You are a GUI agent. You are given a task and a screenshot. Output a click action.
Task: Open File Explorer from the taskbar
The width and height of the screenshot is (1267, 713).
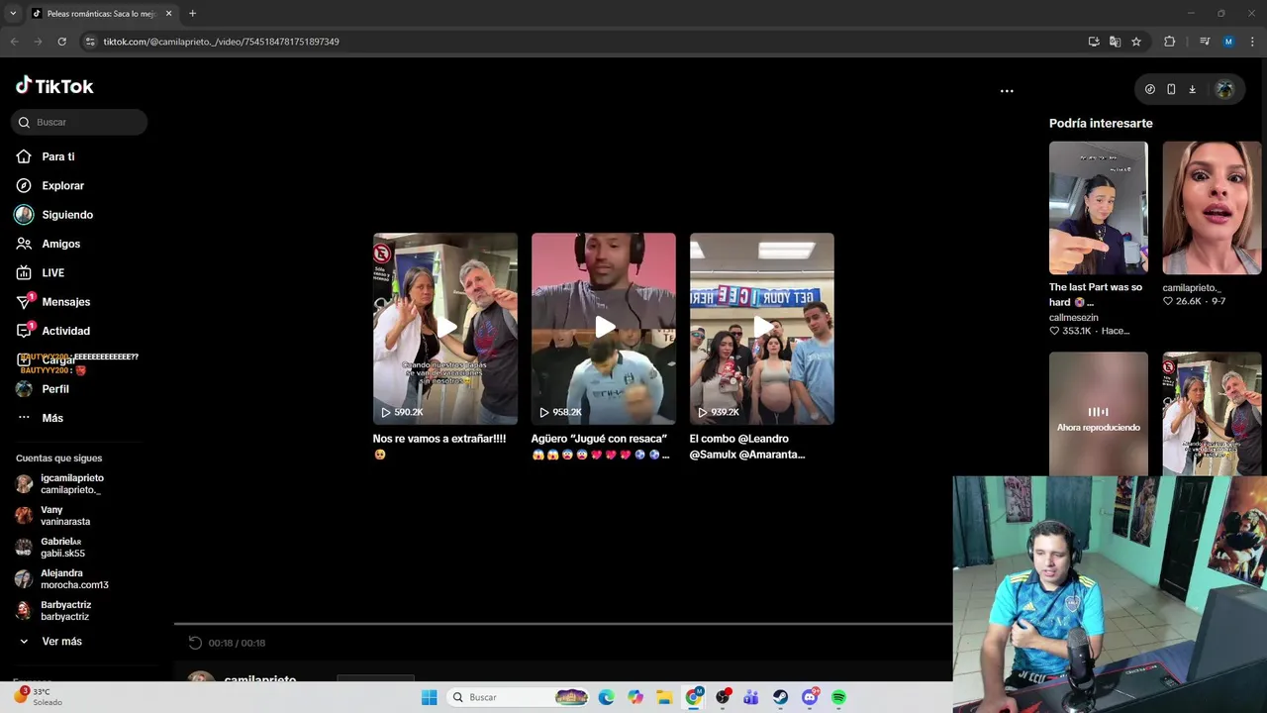pos(664,697)
